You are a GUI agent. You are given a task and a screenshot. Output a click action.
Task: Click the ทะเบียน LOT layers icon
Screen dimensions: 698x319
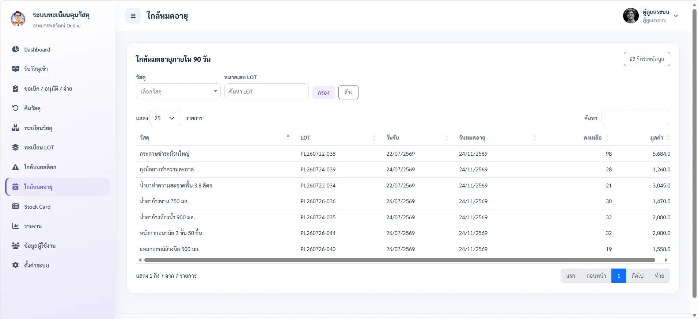click(15, 147)
